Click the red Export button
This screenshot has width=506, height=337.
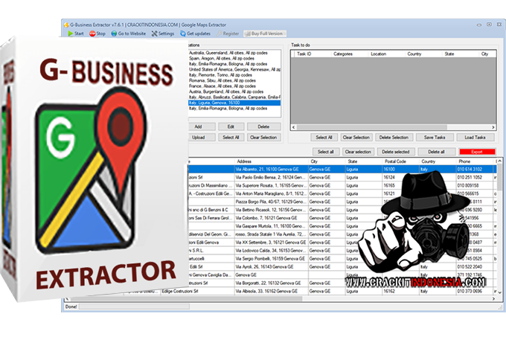click(477, 151)
